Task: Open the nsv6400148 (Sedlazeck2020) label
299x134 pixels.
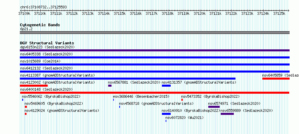Action: [46, 89]
